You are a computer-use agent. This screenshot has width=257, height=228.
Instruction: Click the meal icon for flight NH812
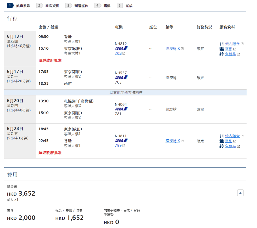221,44
